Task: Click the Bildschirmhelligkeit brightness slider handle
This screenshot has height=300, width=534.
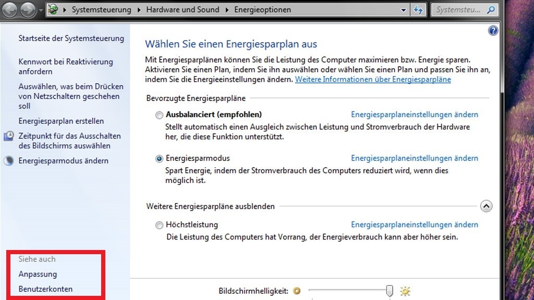Action: [389, 291]
